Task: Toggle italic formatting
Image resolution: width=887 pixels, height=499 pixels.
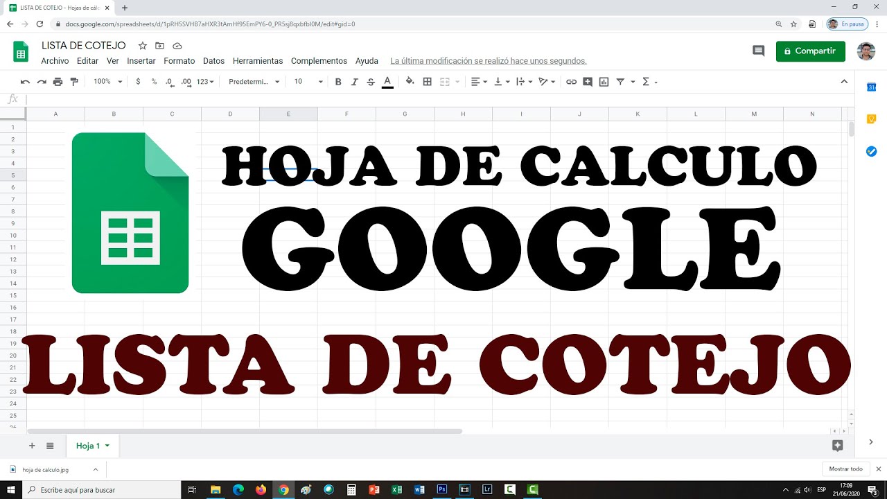Action: 355,82
